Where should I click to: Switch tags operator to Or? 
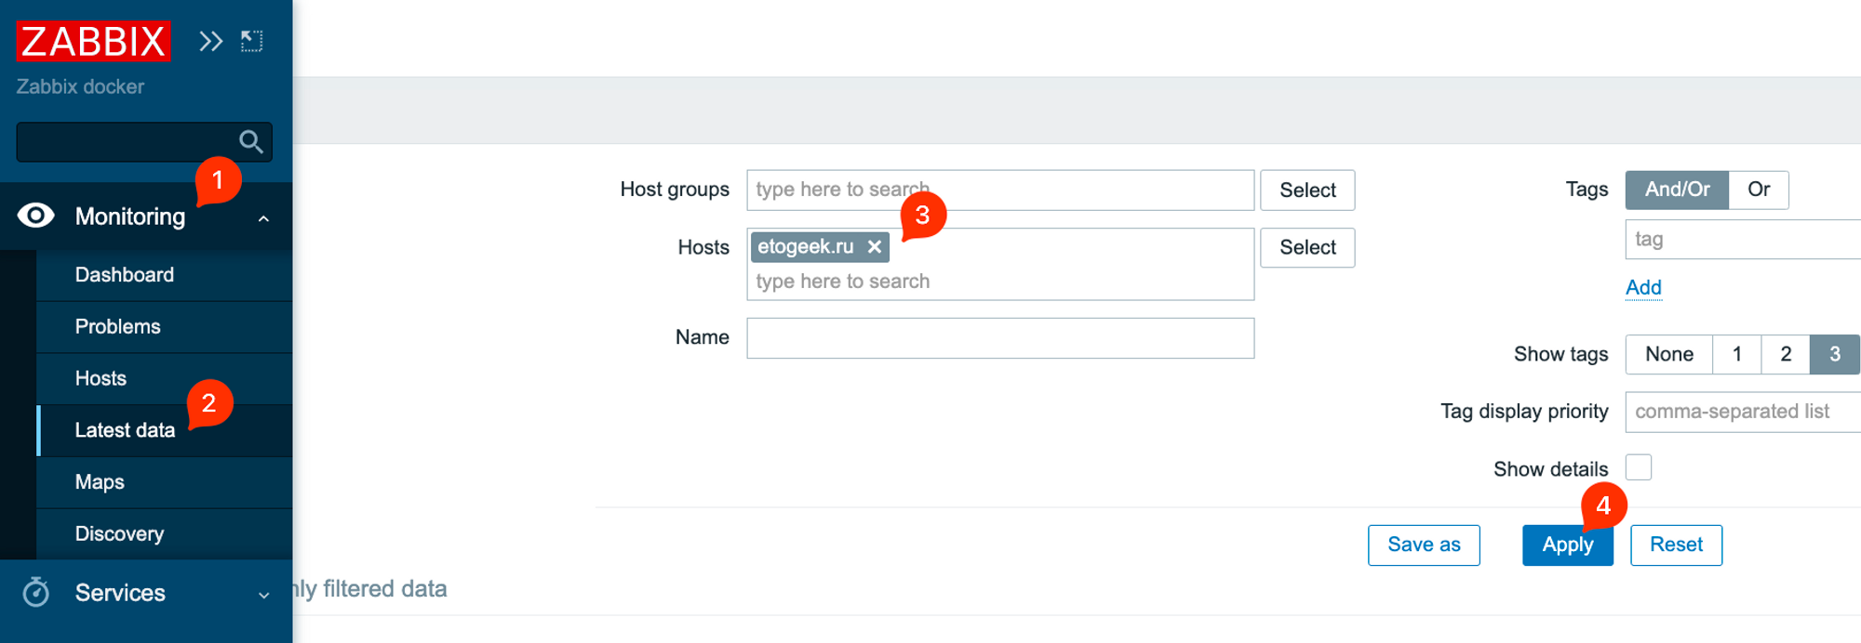(x=1758, y=190)
